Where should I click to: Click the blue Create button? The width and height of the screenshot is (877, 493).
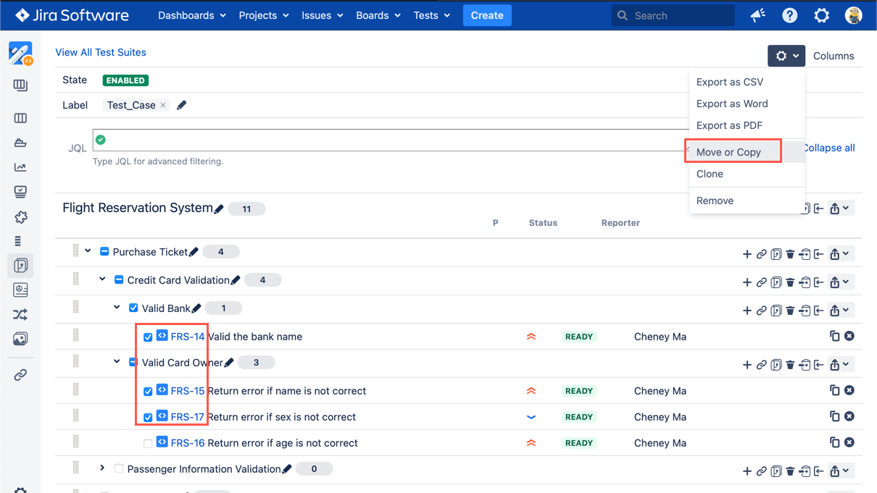click(x=487, y=15)
